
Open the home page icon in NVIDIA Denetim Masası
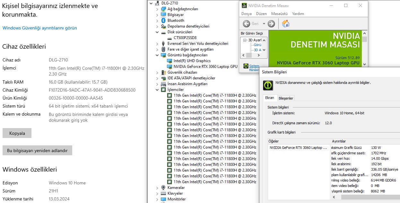[x=285, y=23]
